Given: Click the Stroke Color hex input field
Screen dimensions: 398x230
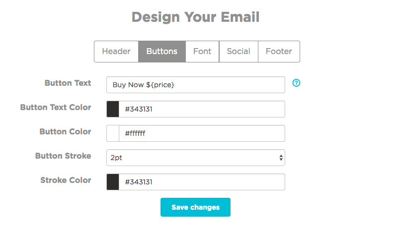Looking at the screenshot, I should tap(201, 182).
